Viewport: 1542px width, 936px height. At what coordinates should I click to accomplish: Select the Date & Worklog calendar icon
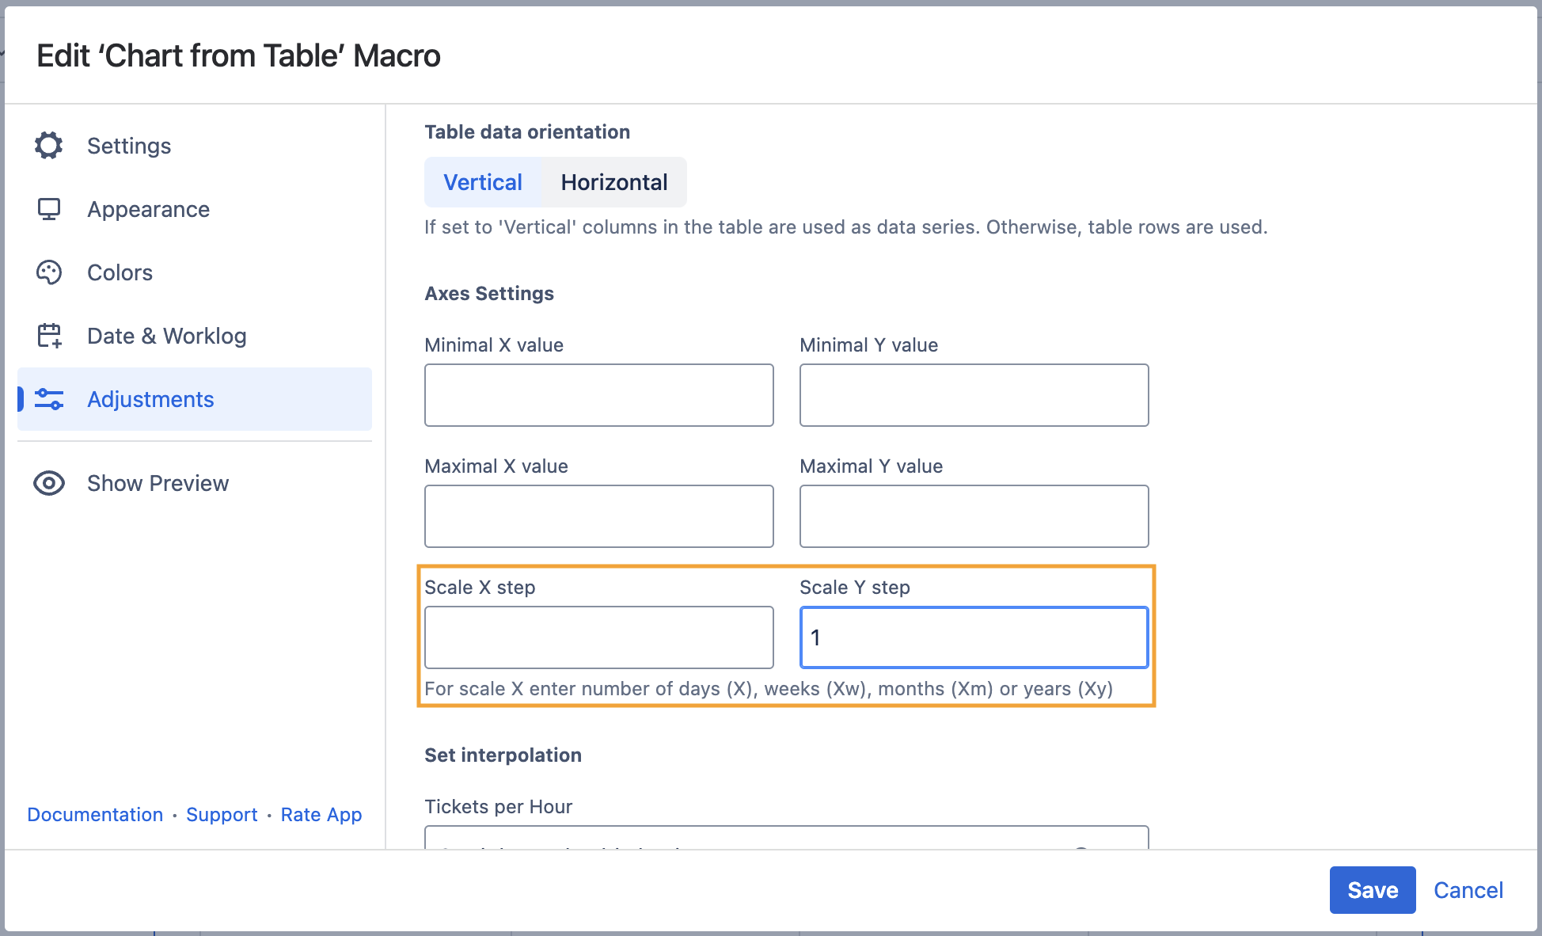[x=49, y=336]
